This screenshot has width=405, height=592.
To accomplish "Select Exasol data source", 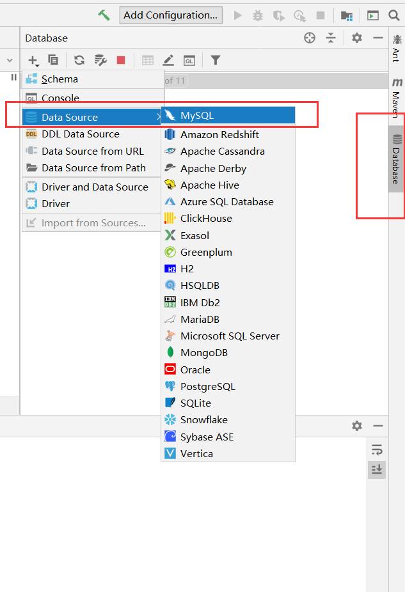I will 228,236.
